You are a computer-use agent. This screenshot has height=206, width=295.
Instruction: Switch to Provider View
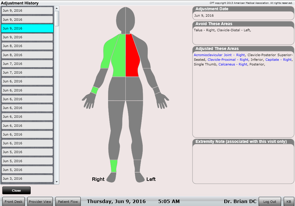point(40,201)
